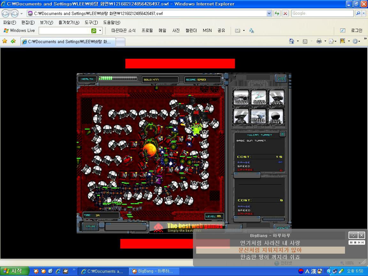Open 따끈따끈 소식 link
368x276 pixels.
(x=123, y=31)
